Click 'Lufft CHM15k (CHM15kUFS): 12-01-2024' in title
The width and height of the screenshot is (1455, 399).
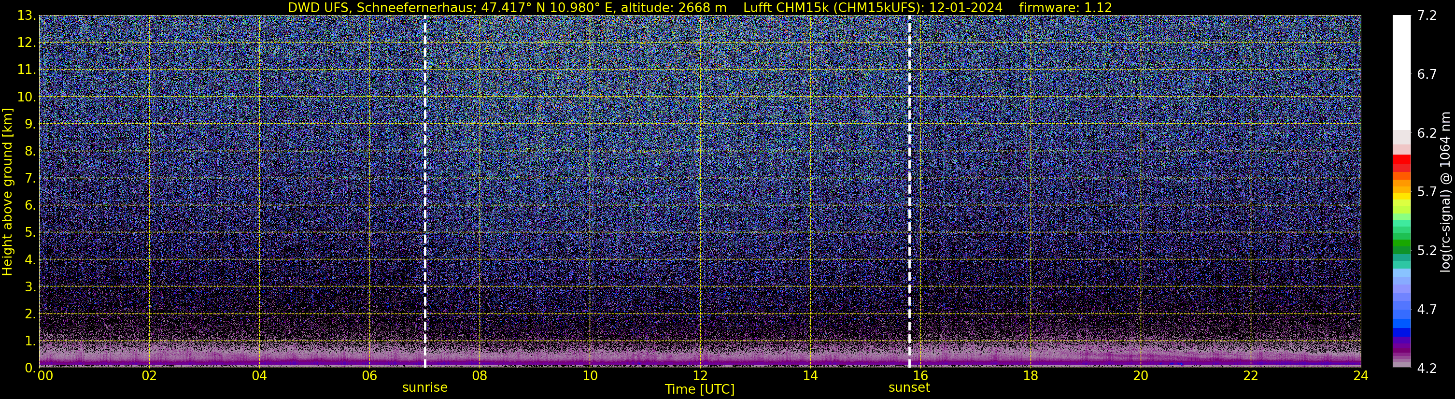click(873, 8)
